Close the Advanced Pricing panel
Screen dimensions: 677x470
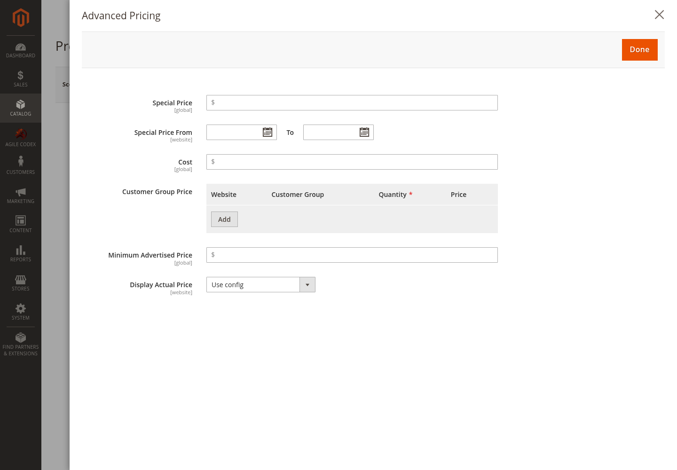659,15
